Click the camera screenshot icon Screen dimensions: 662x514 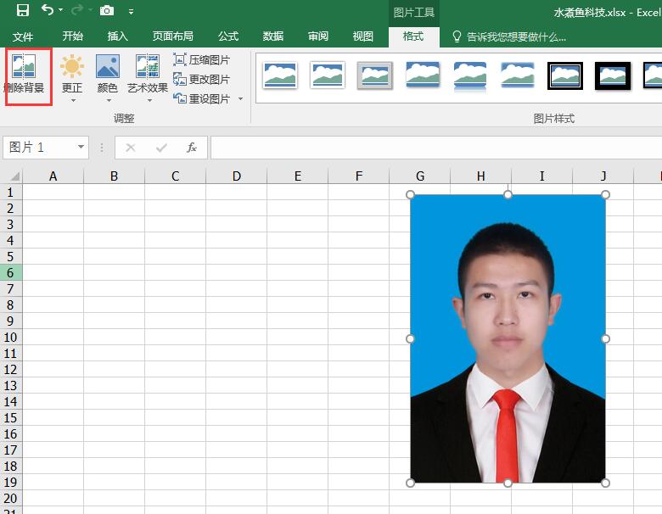(x=107, y=11)
